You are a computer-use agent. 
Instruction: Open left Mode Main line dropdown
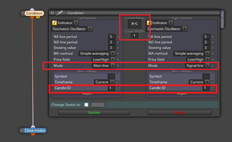point(113,66)
